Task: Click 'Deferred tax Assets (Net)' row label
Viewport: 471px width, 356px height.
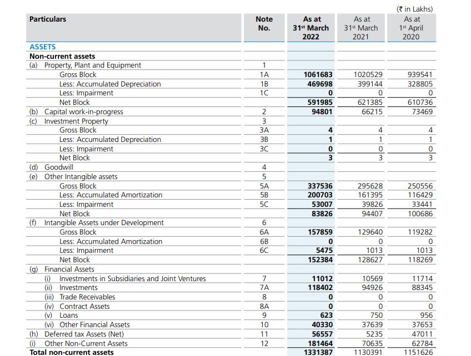Action: 84,334
